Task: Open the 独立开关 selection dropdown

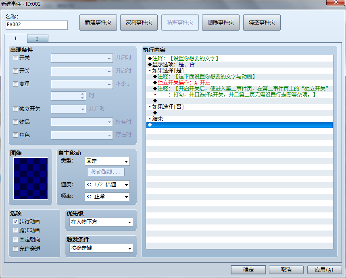Action: pos(69,109)
